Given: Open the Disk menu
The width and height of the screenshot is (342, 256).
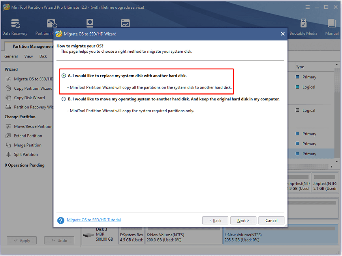Looking at the screenshot, I should (x=43, y=56).
